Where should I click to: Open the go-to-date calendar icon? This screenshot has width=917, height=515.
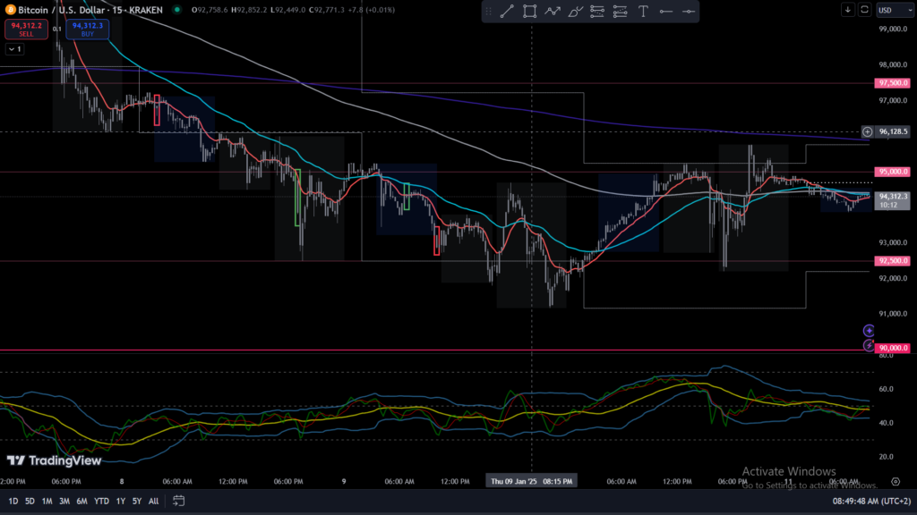(x=179, y=501)
